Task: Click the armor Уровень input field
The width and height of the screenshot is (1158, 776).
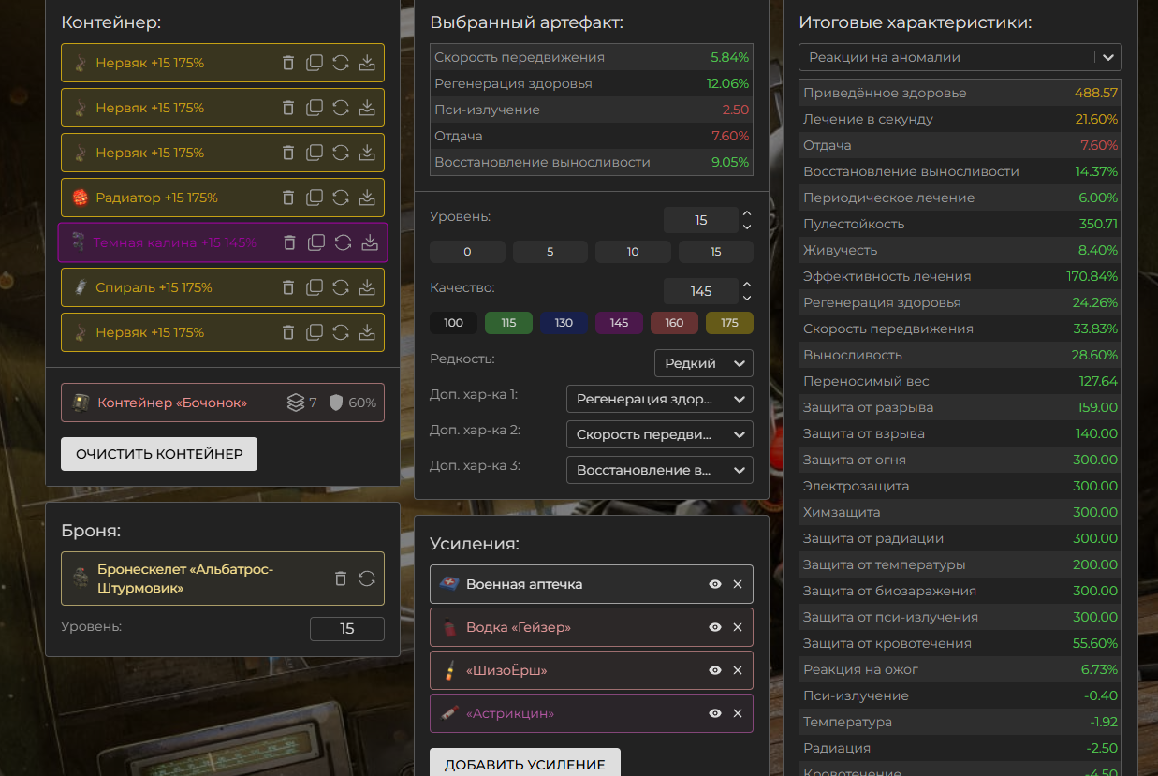Action: pos(346,629)
